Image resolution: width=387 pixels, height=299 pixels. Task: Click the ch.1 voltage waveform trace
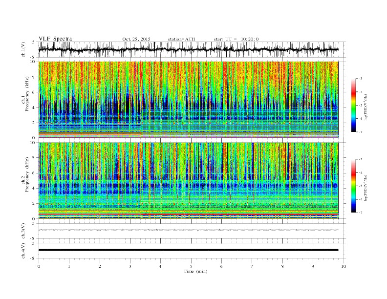[x=188, y=49]
